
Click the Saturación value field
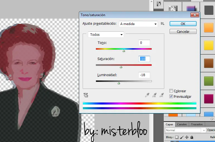pyautogui.click(x=144, y=59)
